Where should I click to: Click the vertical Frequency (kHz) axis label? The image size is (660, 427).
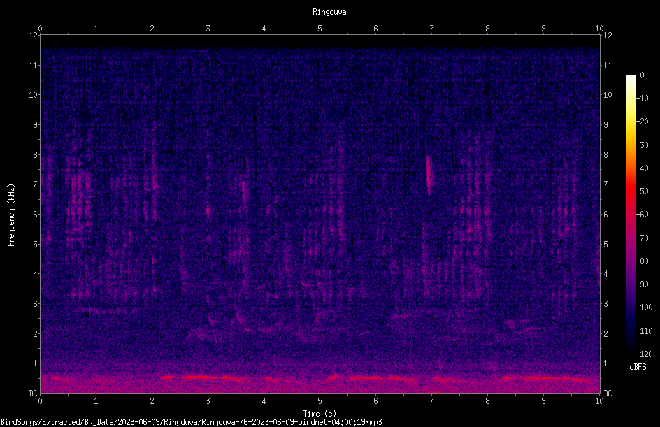point(11,215)
